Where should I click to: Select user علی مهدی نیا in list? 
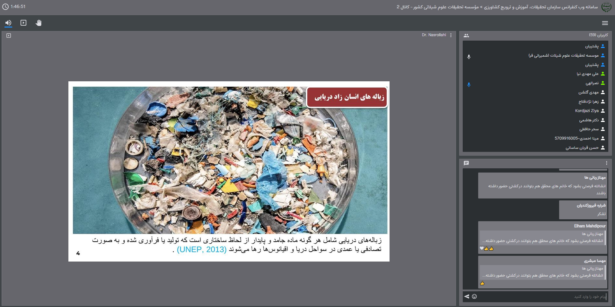tap(587, 74)
